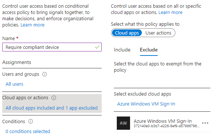The image size is (217, 136).
Task: Click the Conditions label
Action: [x=14, y=122]
